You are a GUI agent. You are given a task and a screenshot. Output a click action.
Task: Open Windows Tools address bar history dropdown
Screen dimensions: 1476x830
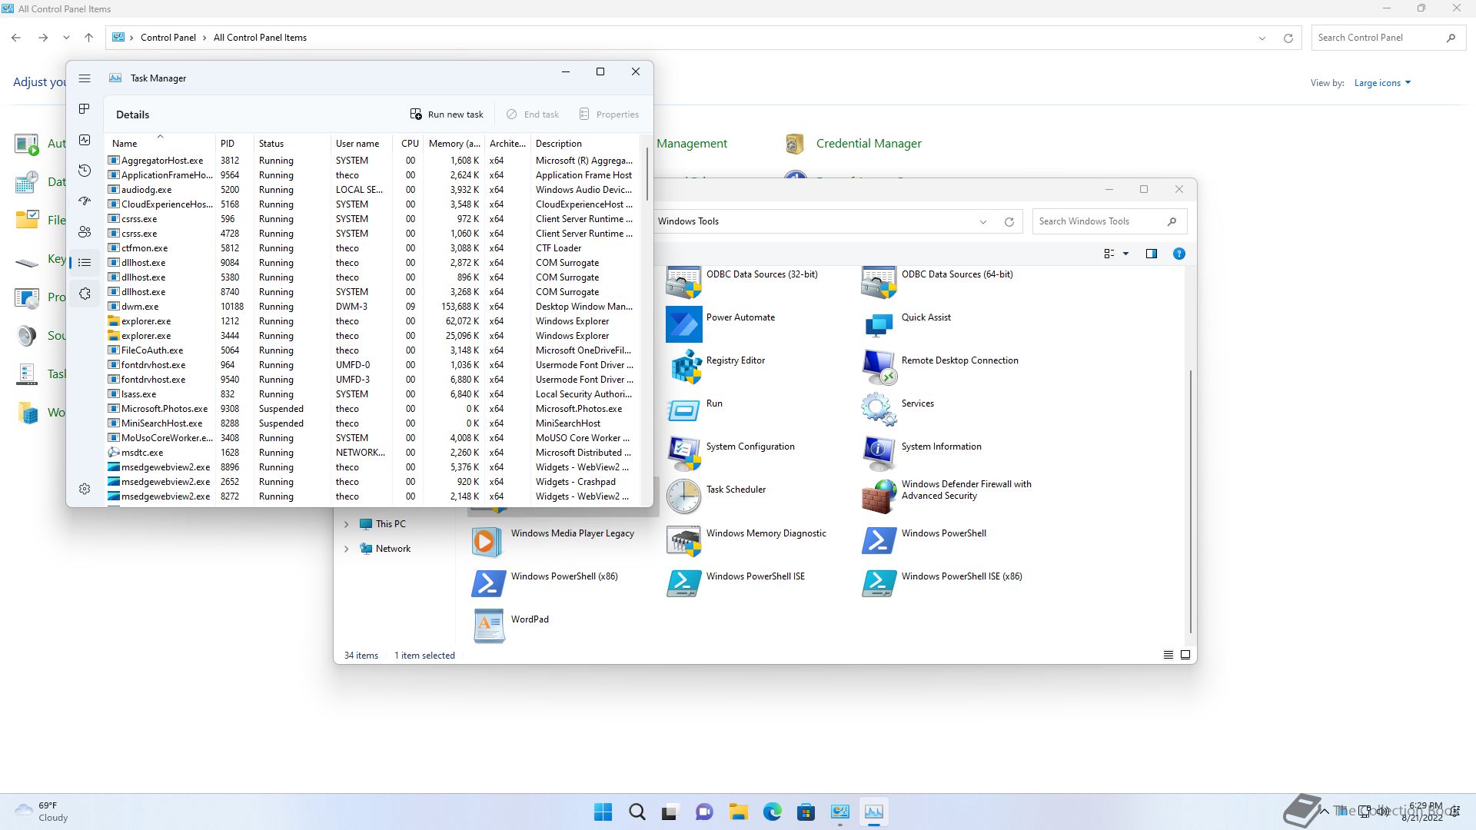pos(982,221)
